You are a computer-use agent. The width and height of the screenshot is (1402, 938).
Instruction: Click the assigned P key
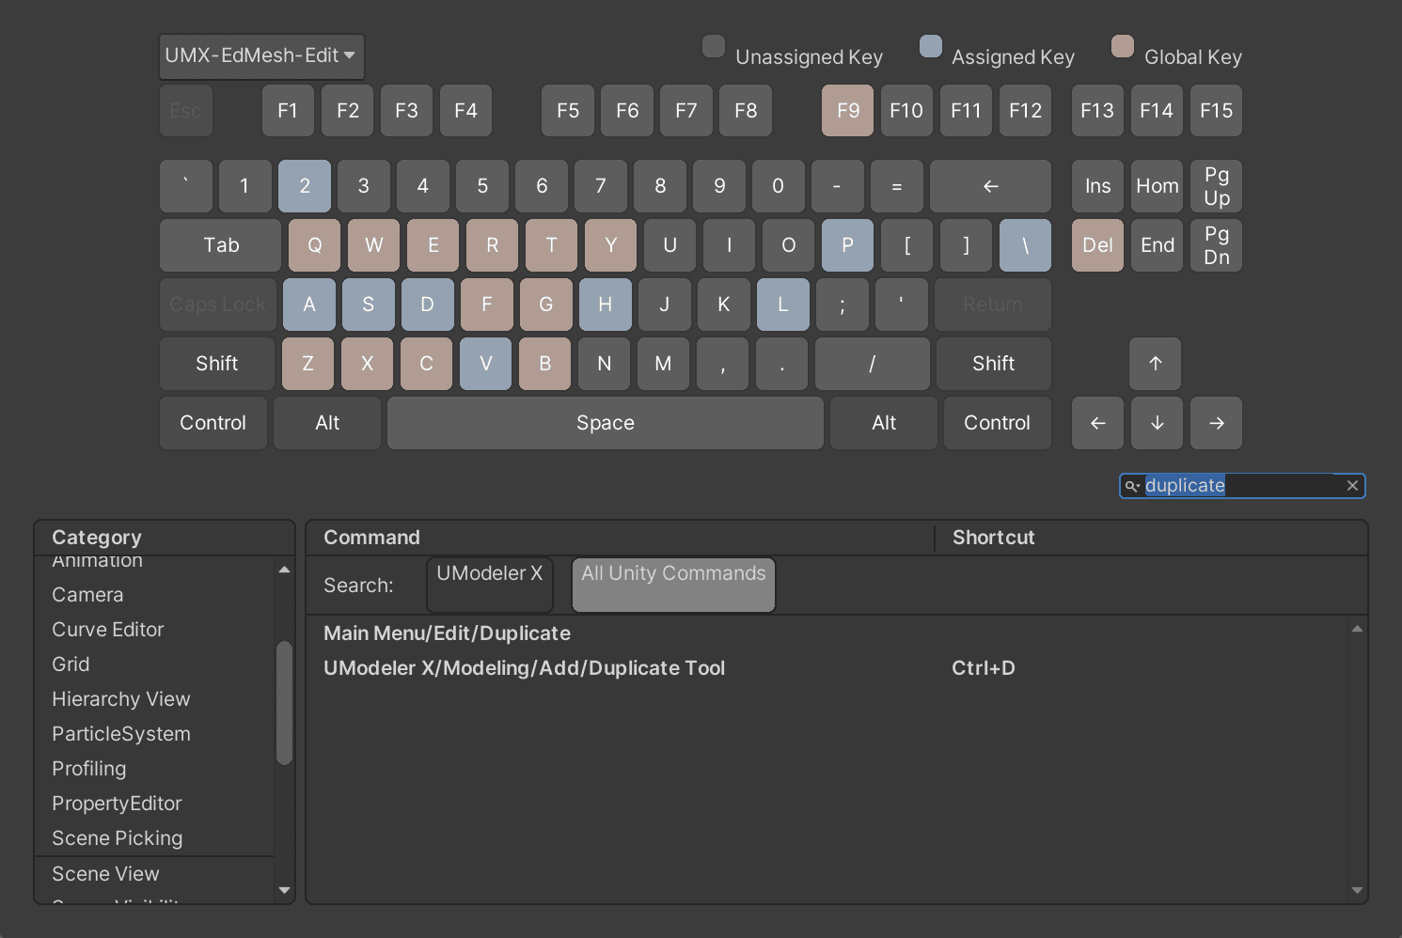pos(847,245)
